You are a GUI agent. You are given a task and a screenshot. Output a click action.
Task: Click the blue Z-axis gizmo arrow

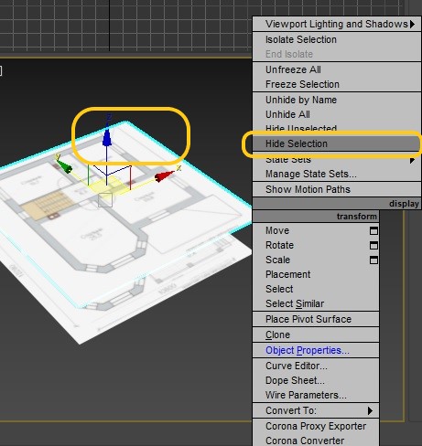(x=107, y=137)
